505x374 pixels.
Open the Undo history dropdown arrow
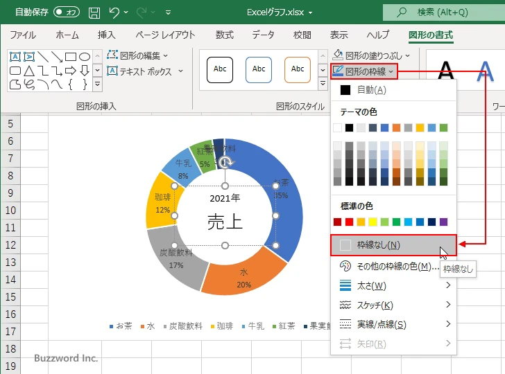(x=126, y=12)
